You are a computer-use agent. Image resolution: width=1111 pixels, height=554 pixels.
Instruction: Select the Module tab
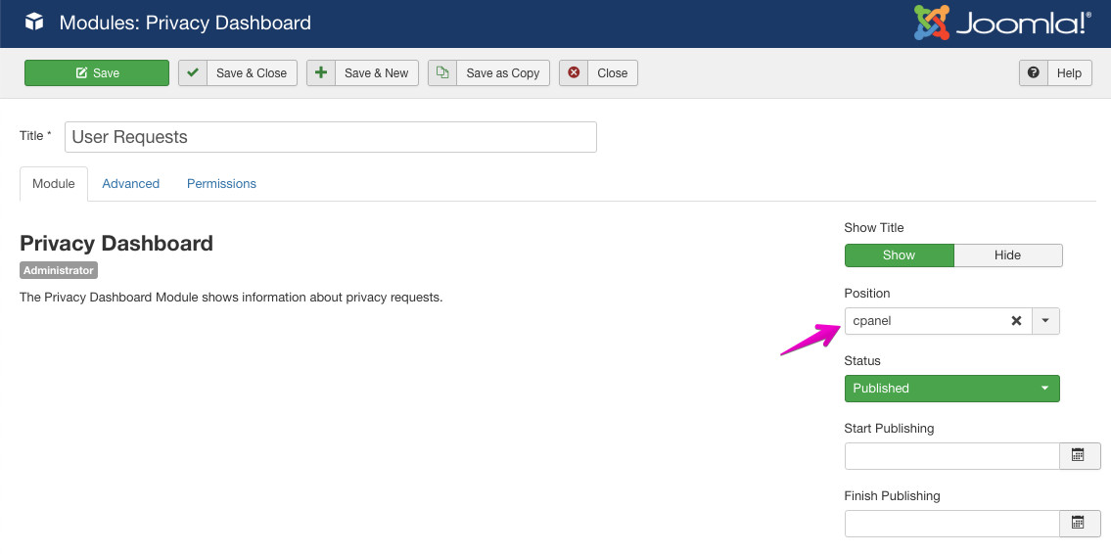coord(54,184)
